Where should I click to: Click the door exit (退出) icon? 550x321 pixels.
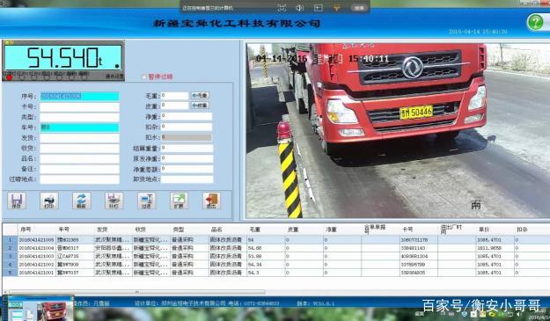coord(211,201)
